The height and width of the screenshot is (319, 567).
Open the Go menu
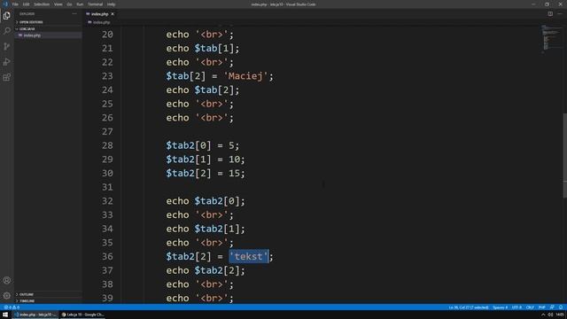pos(69,4)
